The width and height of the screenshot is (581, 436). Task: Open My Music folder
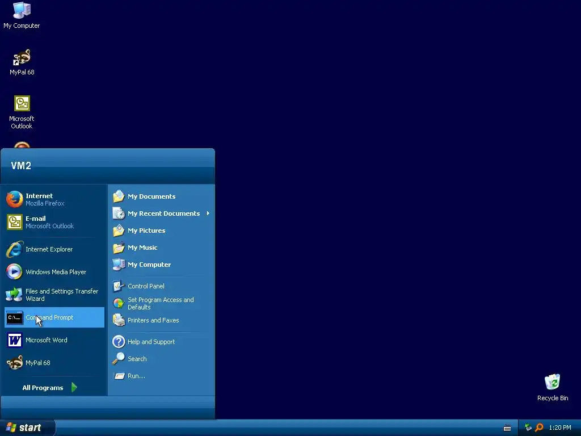point(161,248)
